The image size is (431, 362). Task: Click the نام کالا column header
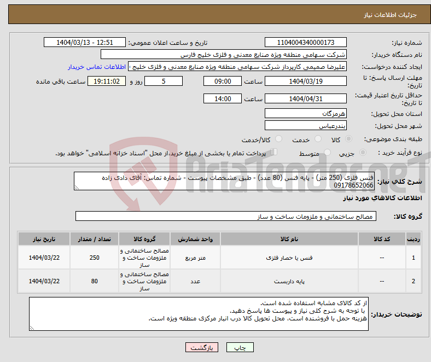pyautogui.click(x=289, y=239)
